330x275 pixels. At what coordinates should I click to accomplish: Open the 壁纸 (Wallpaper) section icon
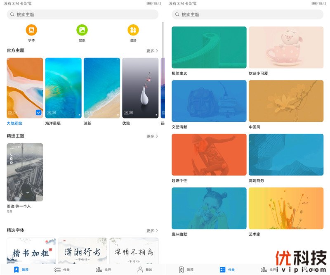click(82, 30)
